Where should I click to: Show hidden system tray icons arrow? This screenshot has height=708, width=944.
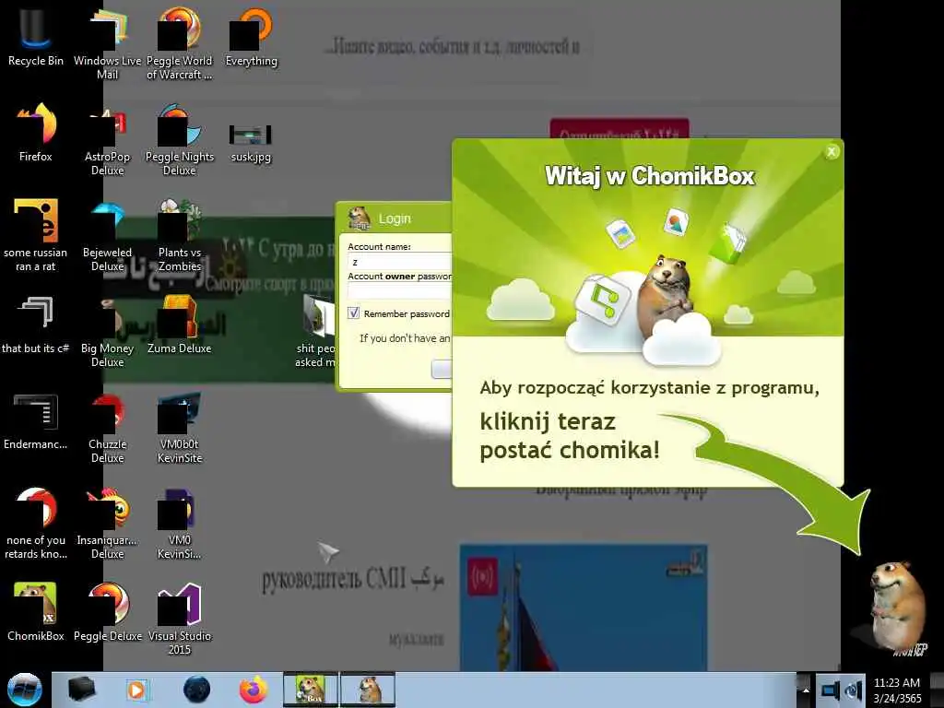pyautogui.click(x=806, y=690)
